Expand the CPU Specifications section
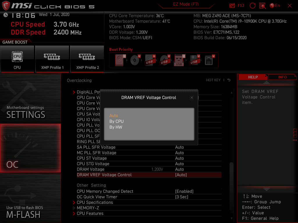The height and width of the screenshot is (223, 298). (x=95, y=202)
